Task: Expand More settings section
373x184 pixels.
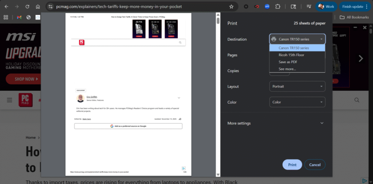Action: (x=275, y=123)
